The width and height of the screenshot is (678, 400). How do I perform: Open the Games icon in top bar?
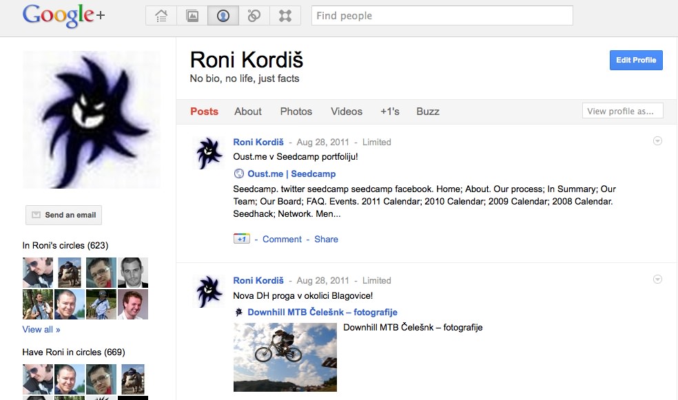point(285,16)
